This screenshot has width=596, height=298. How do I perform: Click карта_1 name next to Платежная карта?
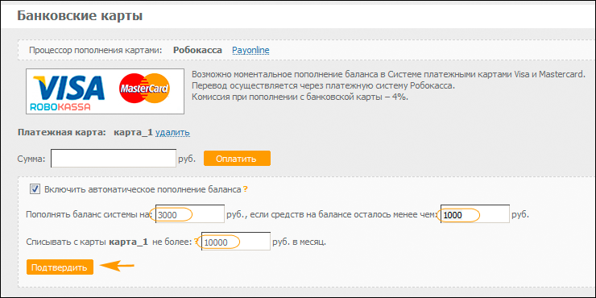(133, 133)
